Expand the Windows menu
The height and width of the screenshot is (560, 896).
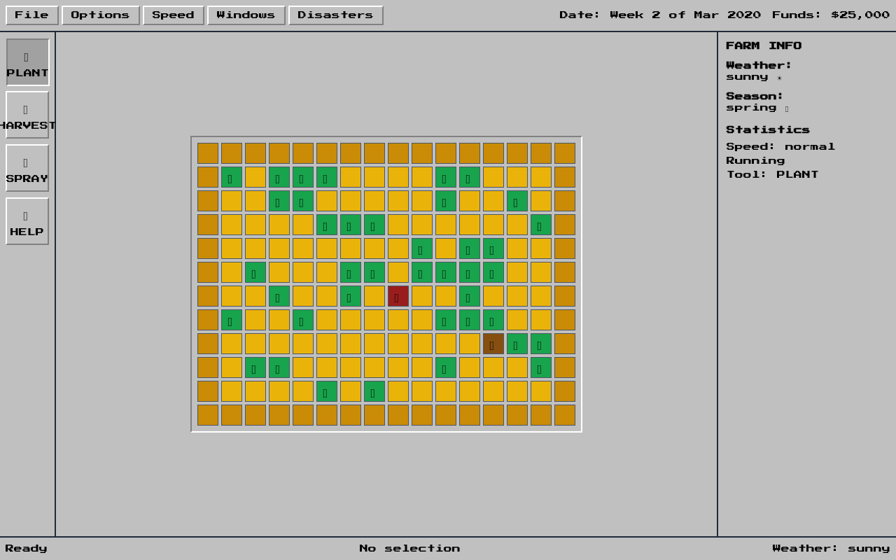[246, 15]
